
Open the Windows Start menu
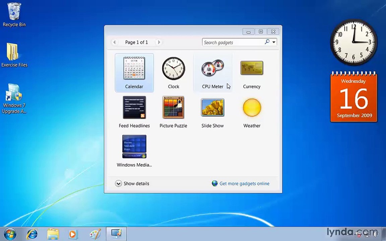click(x=10, y=234)
